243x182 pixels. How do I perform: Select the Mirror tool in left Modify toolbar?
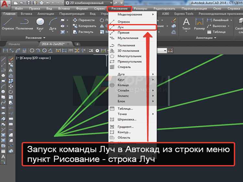click(x=11, y=70)
